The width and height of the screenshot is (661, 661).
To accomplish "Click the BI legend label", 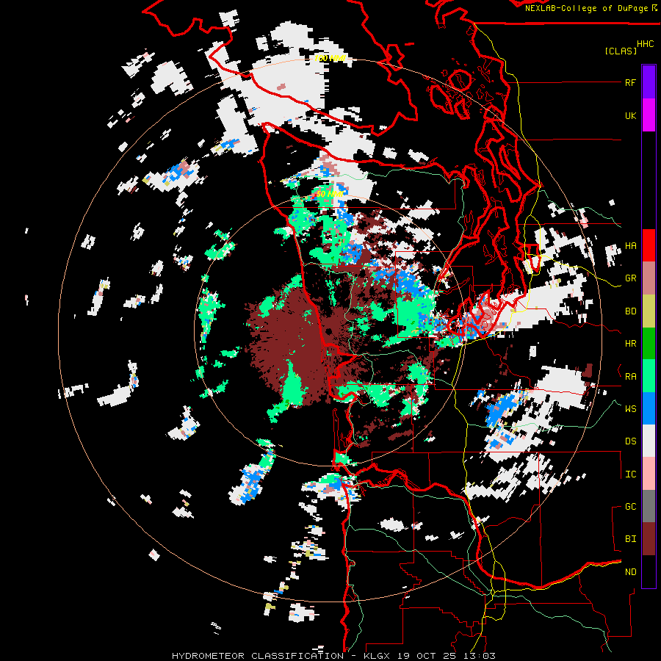I will coord(631,539).
